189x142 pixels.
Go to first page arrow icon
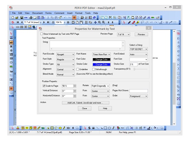tap(18, 22)
